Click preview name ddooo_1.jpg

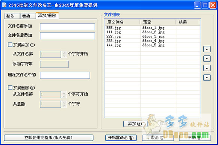[x=153, y=28]
